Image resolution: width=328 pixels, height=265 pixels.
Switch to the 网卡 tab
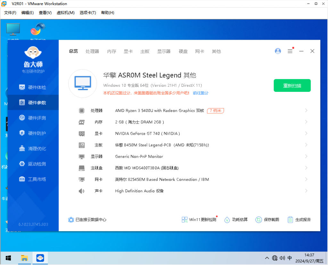pos(200,51)
